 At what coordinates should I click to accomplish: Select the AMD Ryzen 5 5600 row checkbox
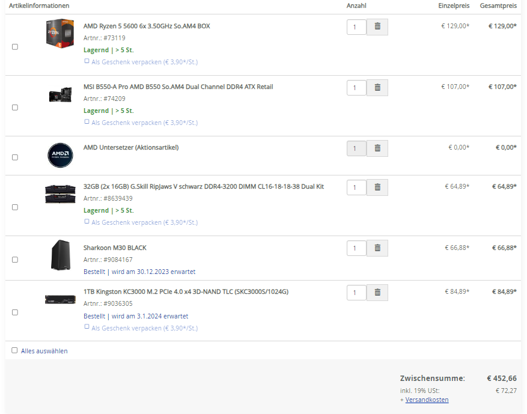point(15,47)
